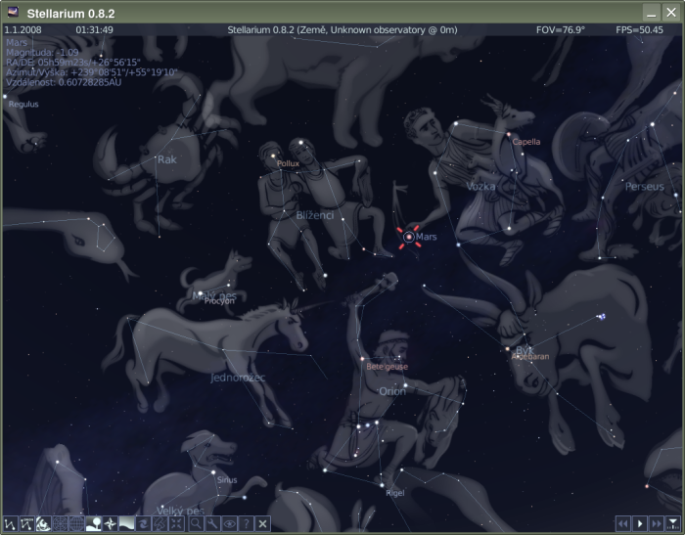The image size is (685, 535).
Task: Click the Azimut/Výška info line
Action: (x=92, y=72)
